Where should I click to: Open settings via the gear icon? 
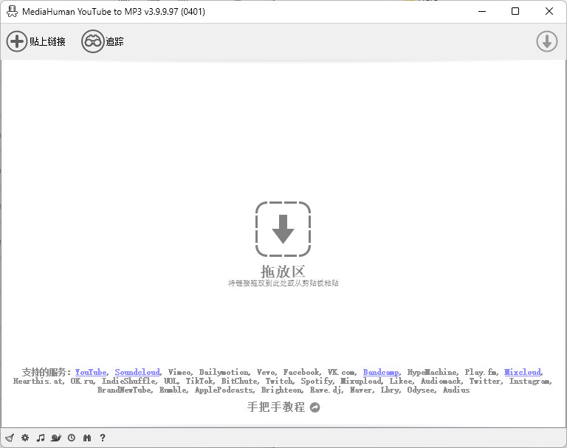tap(25, 438)
